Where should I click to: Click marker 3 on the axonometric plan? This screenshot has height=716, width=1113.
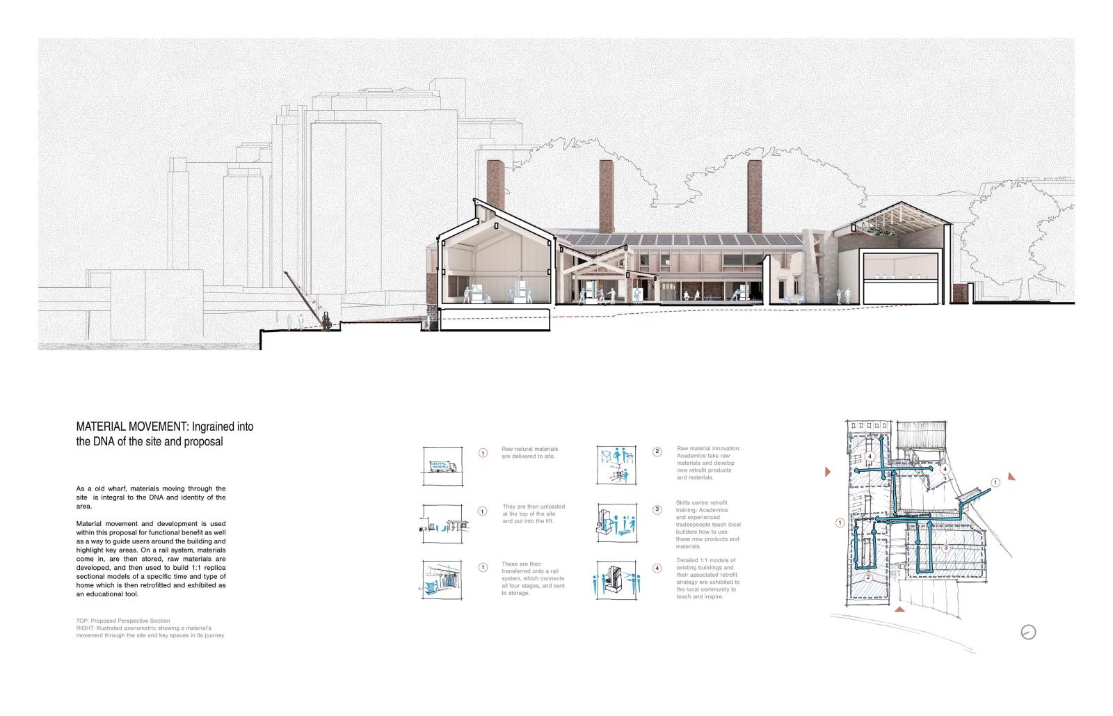[945, 548]
